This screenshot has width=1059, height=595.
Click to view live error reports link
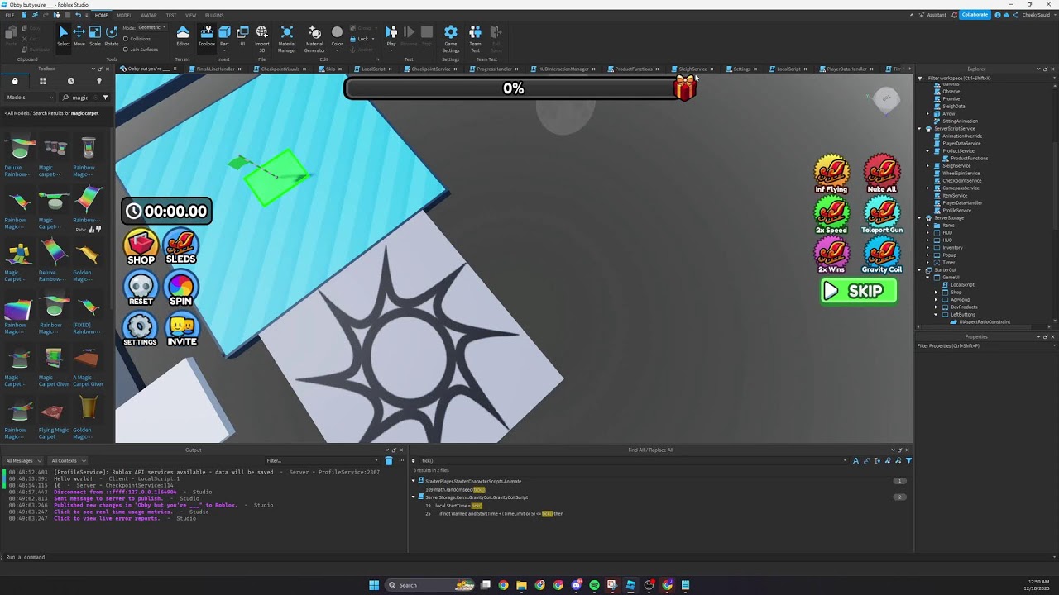coord(107,518)
